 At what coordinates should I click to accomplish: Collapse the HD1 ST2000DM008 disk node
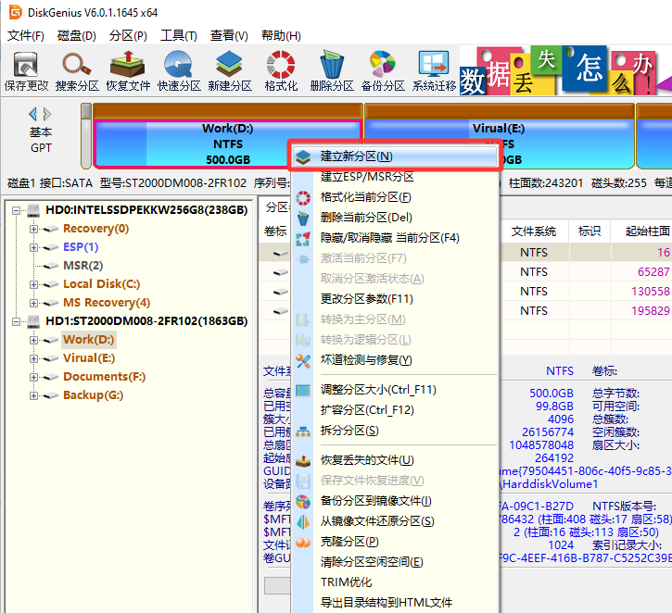tap(16, 321)
